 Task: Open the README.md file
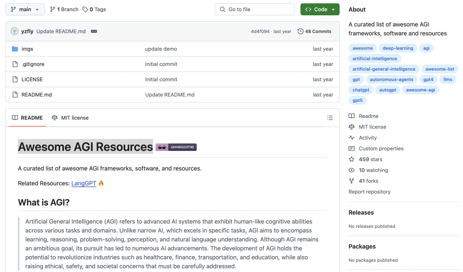click(37, 95)
